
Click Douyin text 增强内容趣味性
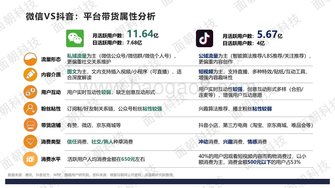[216, 78]
